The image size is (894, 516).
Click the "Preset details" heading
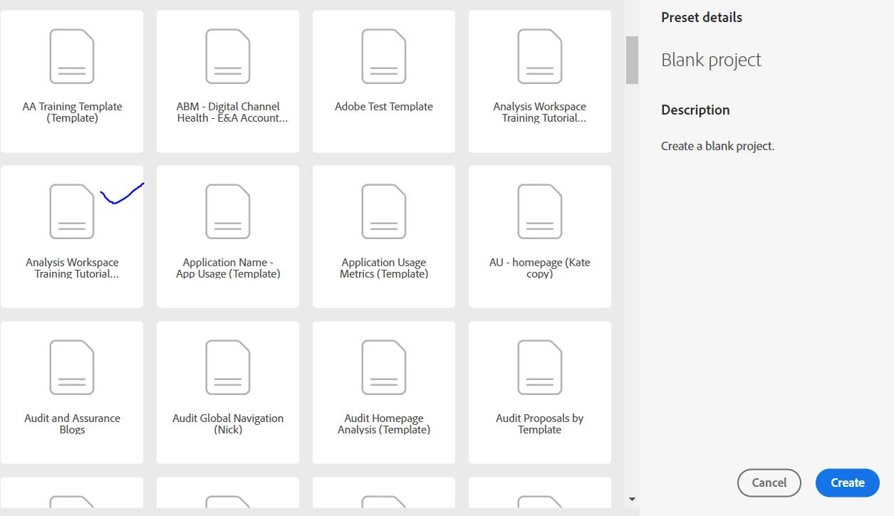(702, 17)
